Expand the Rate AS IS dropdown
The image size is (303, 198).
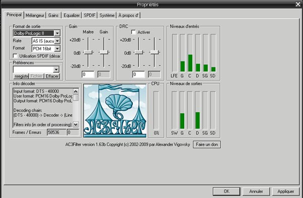point(57,41)
